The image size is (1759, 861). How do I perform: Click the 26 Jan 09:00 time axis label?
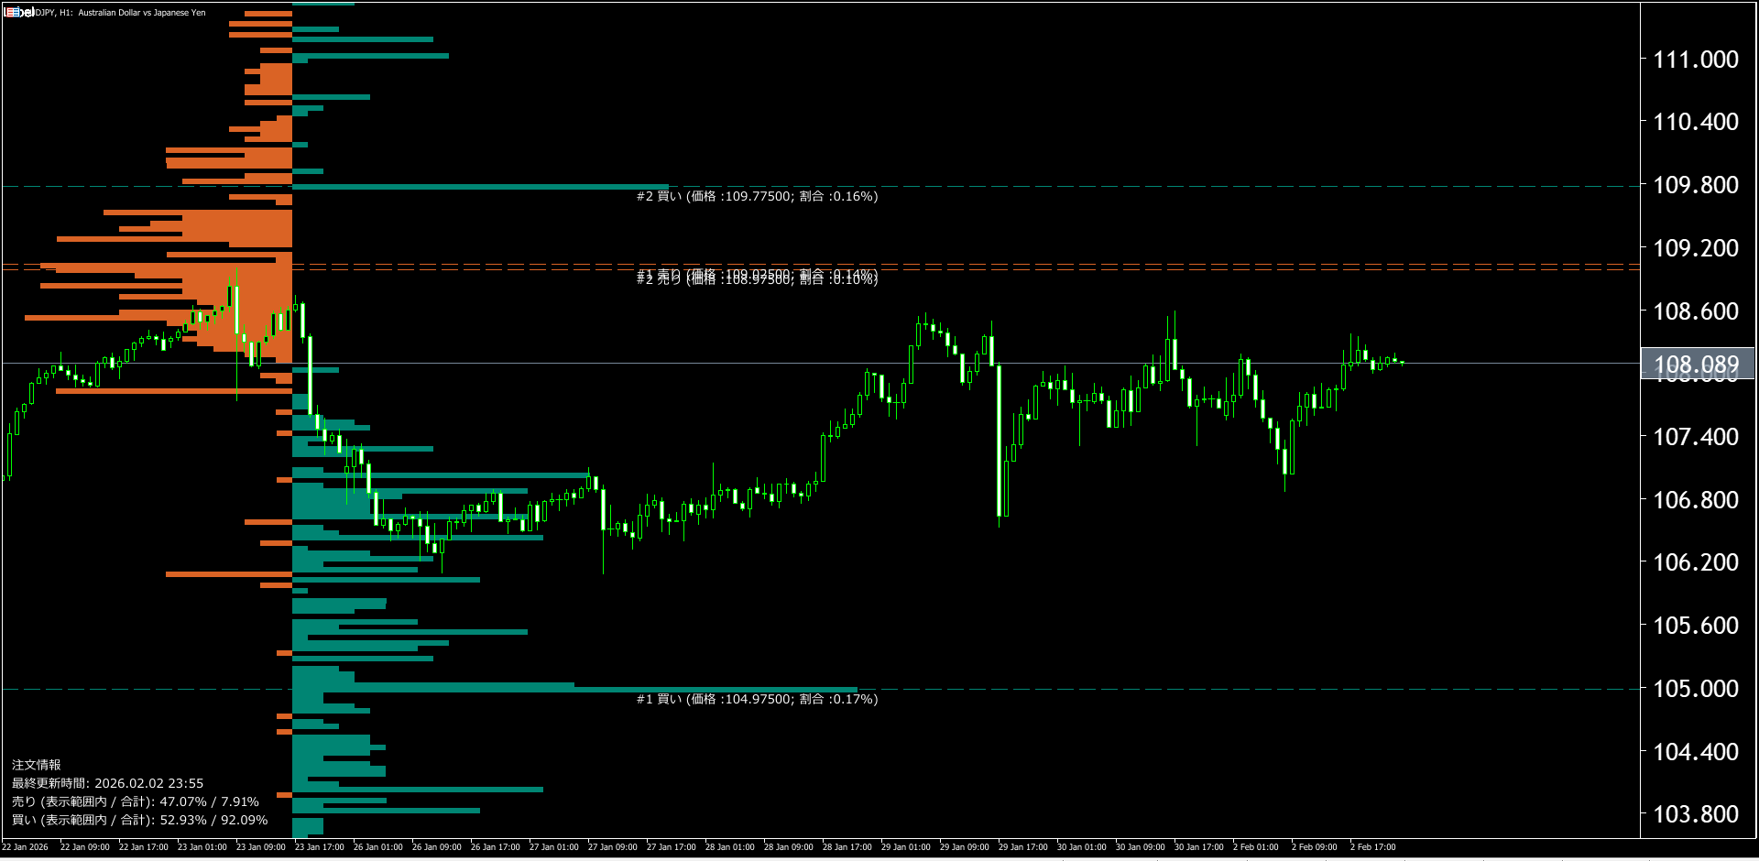[x=437, y=847]
